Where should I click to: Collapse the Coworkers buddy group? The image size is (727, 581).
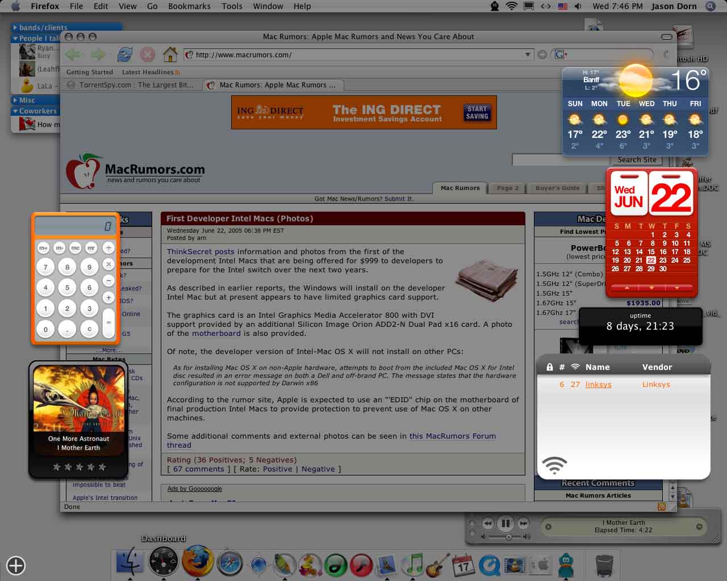point(15,111)
